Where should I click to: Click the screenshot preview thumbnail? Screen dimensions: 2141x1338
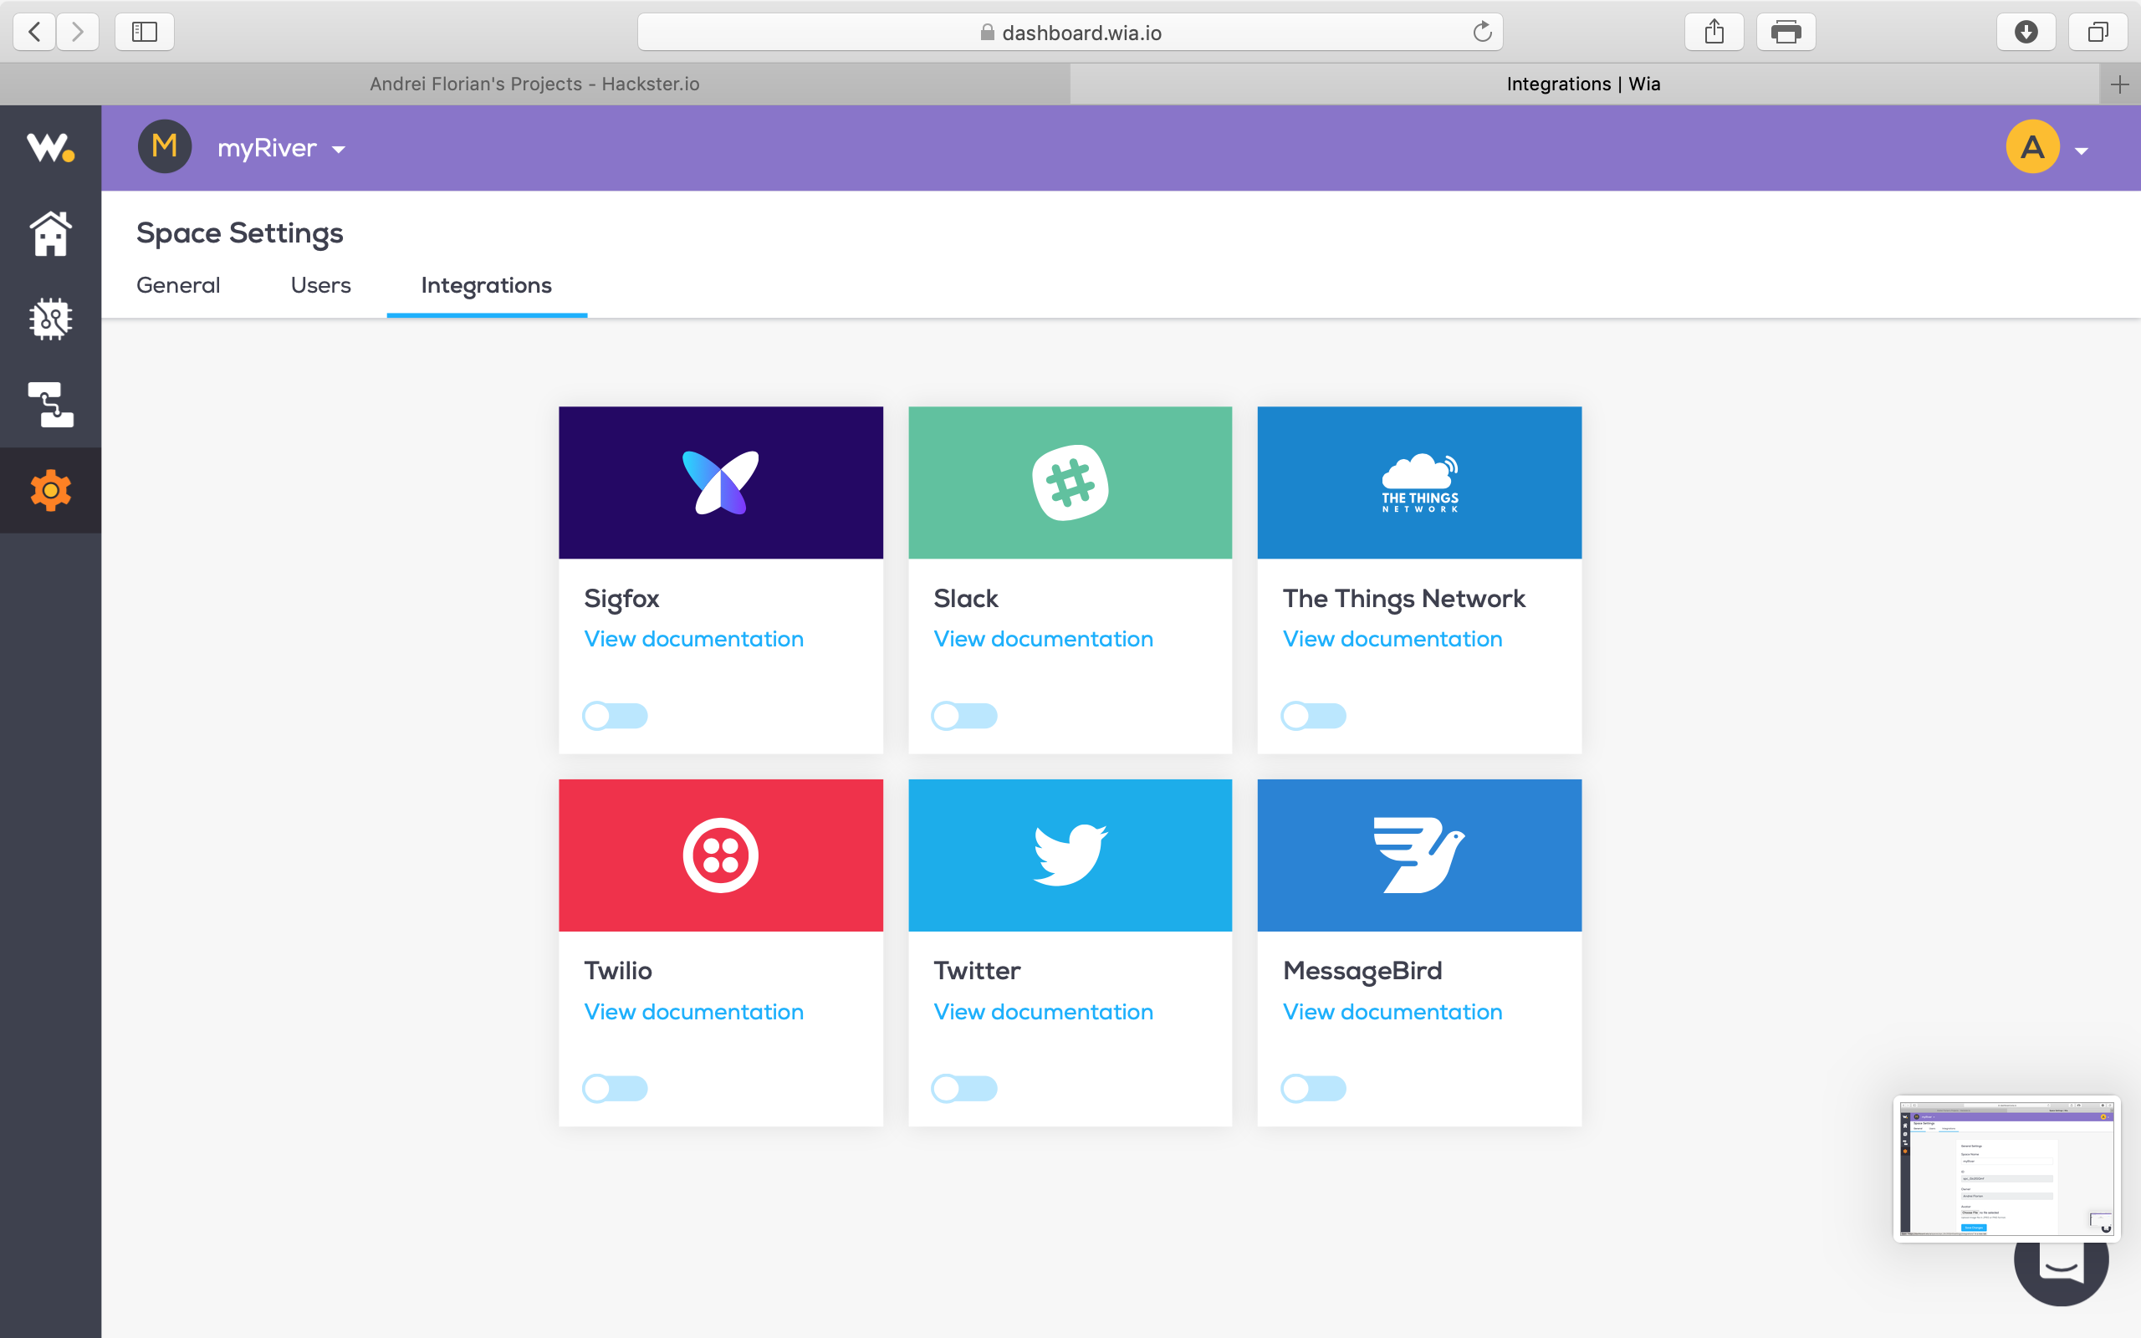click(x=2006, y=1168)
